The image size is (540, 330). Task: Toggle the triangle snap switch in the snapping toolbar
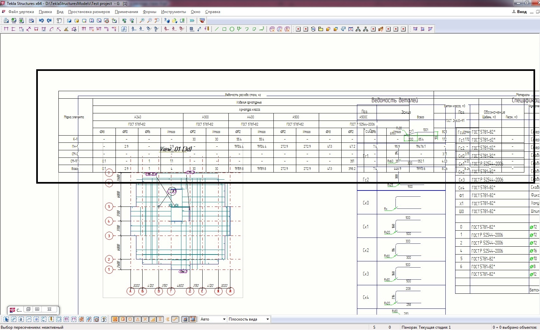[137, 319]
